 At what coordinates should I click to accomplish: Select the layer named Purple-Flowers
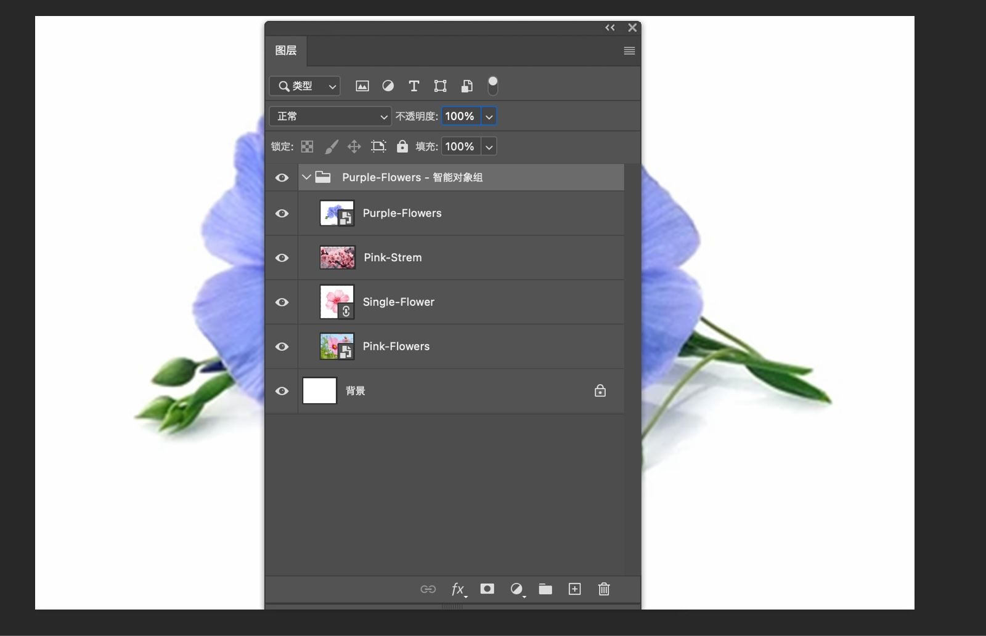point(402,213)
